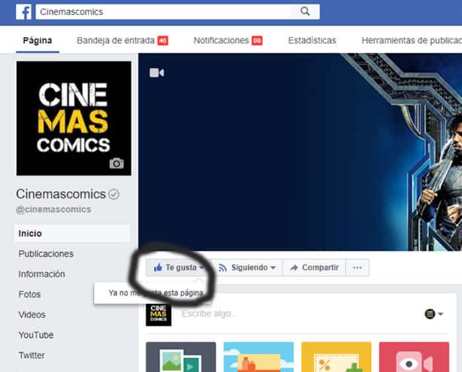
Task: Click the verified badge next to Cinemascomics
Action: point(114,194)
